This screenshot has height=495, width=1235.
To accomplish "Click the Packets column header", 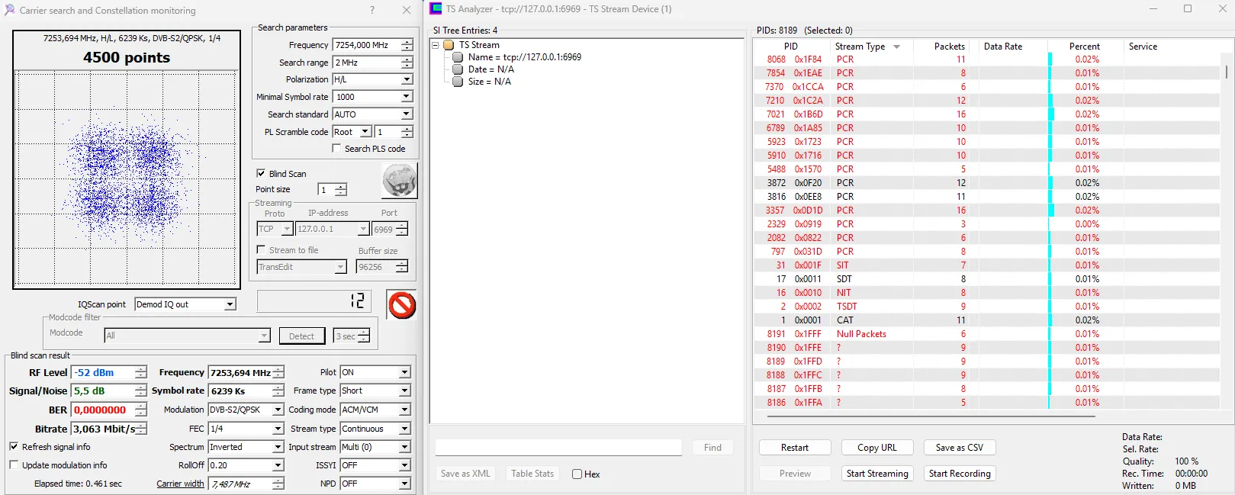I will [948, 47].
